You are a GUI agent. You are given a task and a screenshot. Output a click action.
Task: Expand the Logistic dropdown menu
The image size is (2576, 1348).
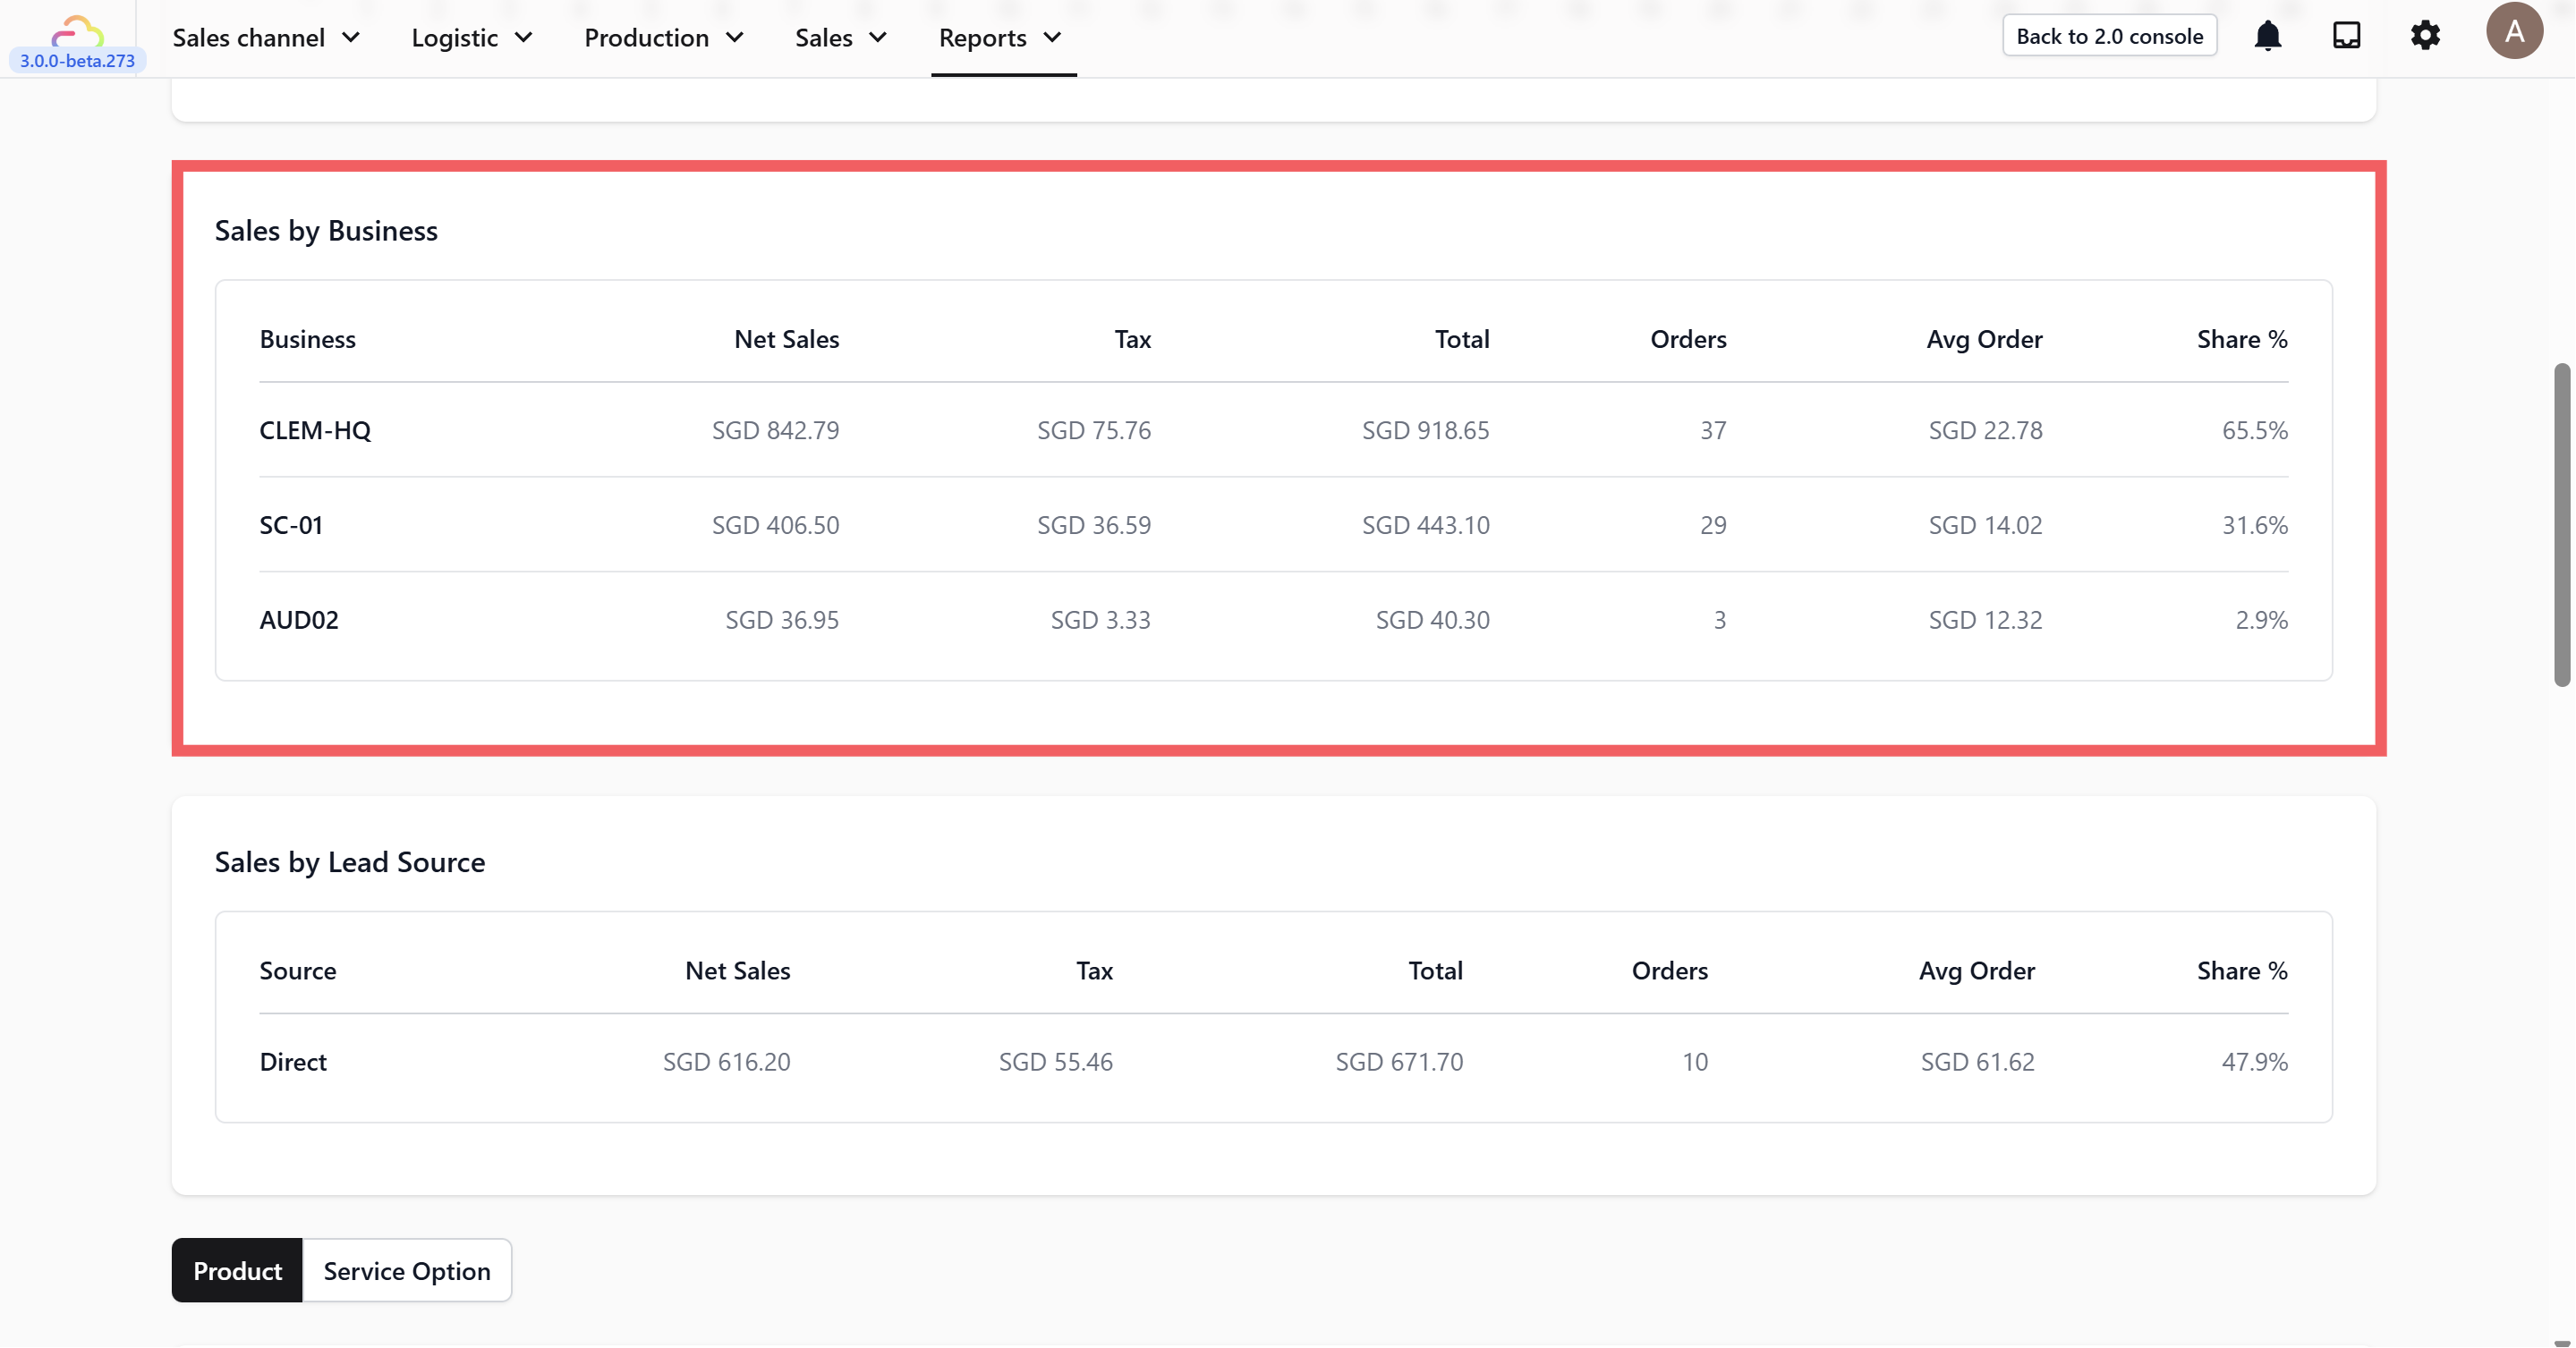[x=471, y=38]
